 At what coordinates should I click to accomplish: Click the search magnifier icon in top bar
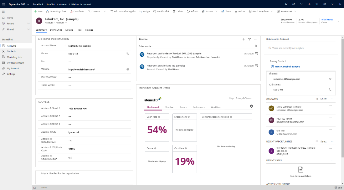(x=286, y=4)
